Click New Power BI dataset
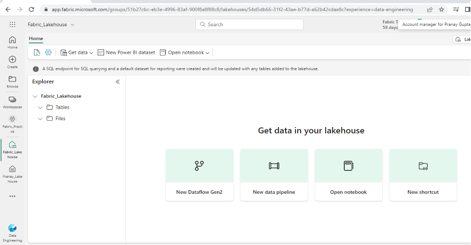This screenshot has height=245, width=471. 126,52
